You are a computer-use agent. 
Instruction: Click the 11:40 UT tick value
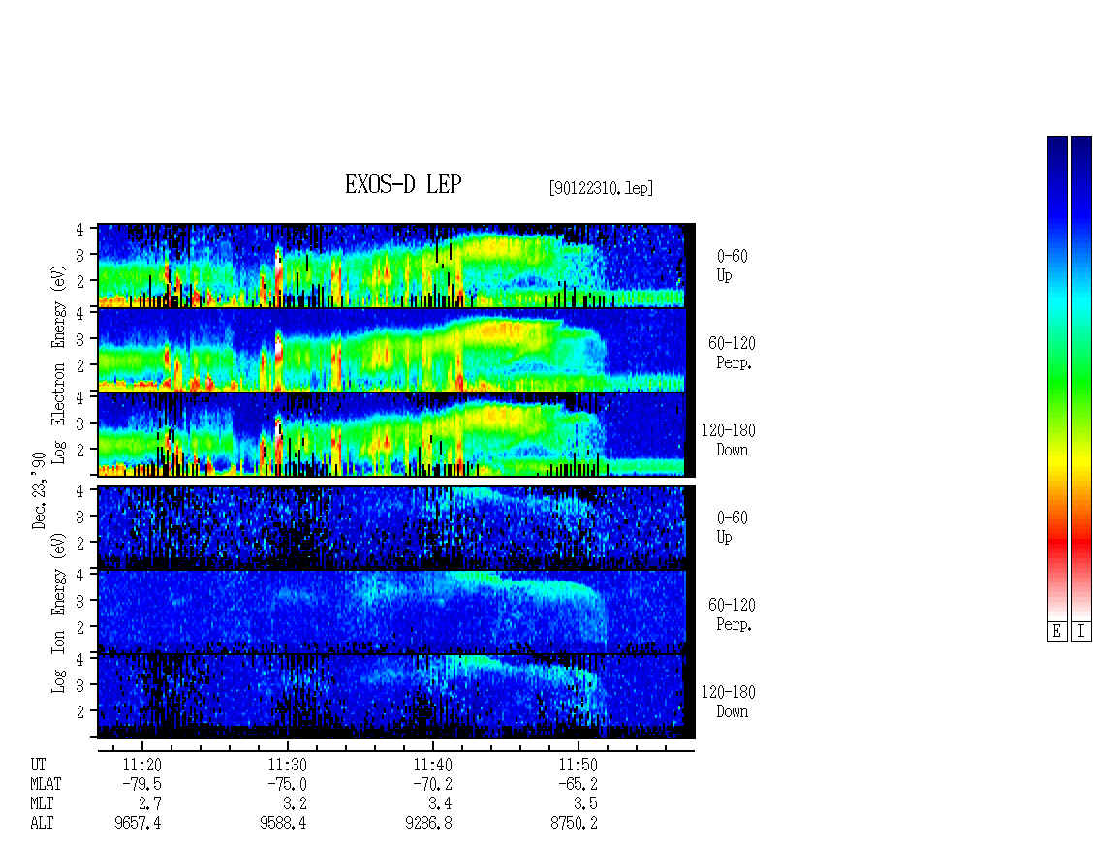[x=432, y=765]
